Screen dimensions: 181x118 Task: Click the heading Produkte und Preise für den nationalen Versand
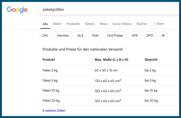pos(83,49)
